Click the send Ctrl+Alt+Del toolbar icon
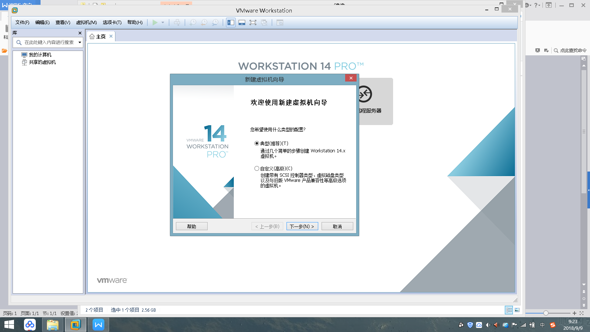Viewport: 590px width, 332px height. [177, 23]
